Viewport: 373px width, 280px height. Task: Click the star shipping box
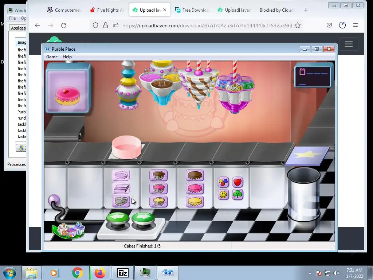click(307, 156)
